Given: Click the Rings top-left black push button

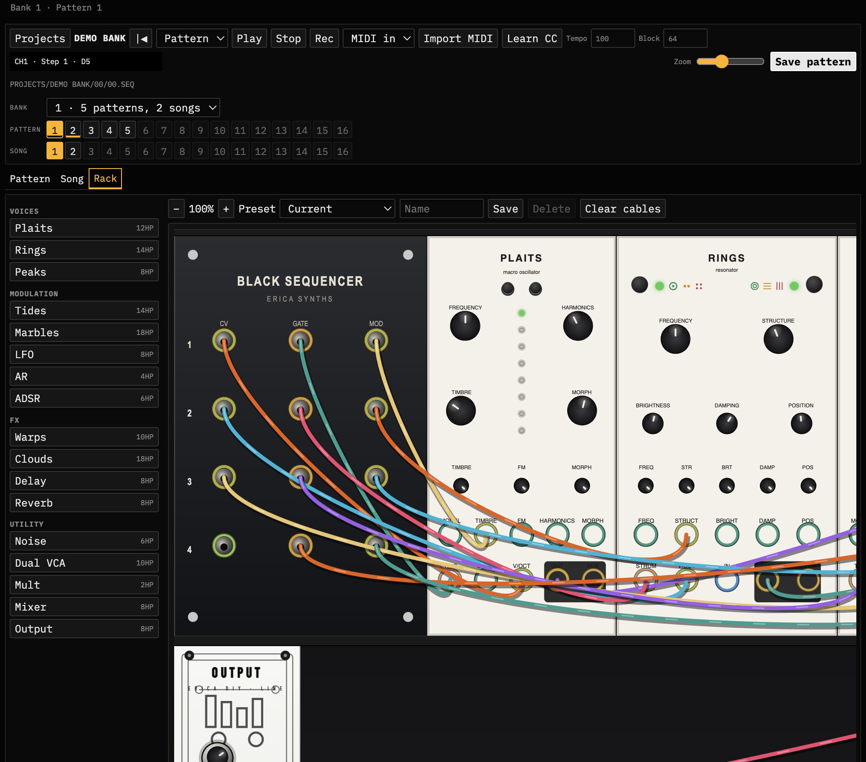Looking at the screenshot, I should [x=639, y=285].
